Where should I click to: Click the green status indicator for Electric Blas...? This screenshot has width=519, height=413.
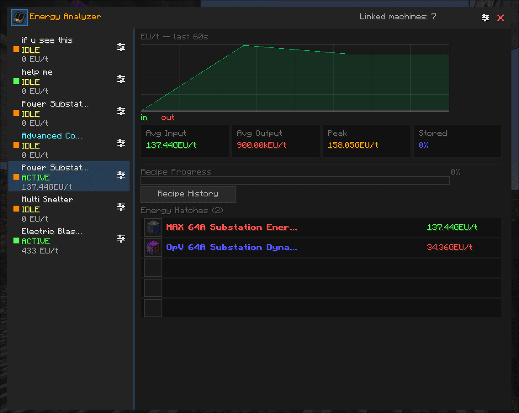[x=16, y=240]
